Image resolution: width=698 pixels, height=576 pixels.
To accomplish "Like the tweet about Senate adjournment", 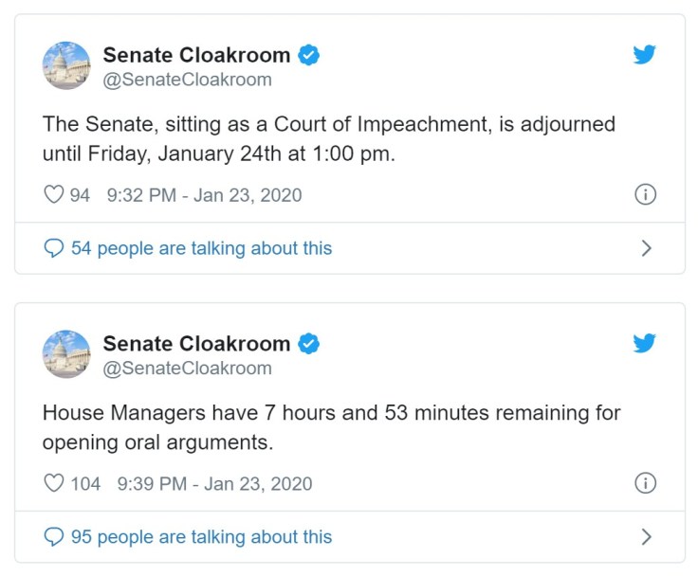I will pyautogui.click(x=54, y=195).
